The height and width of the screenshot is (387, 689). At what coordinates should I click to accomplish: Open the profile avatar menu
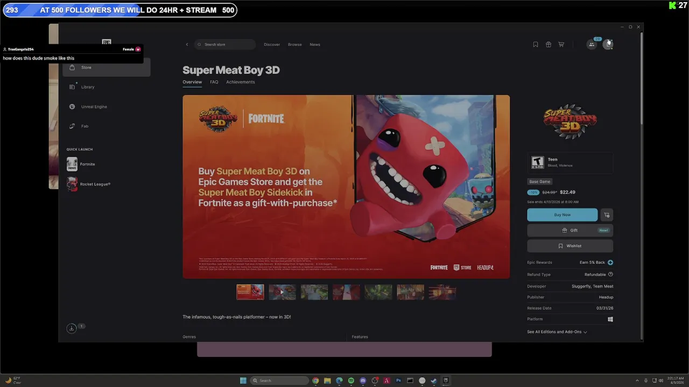click(608, 45)
